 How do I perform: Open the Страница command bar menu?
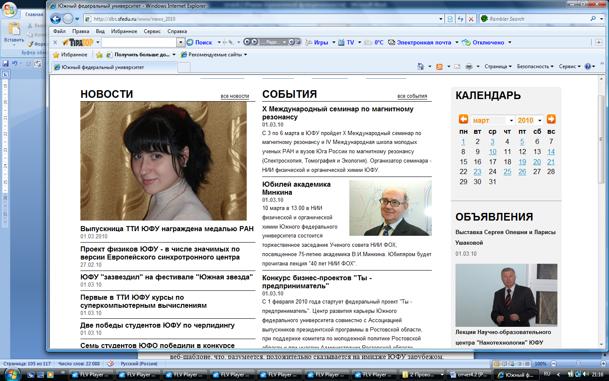click(x=498, y=66)
